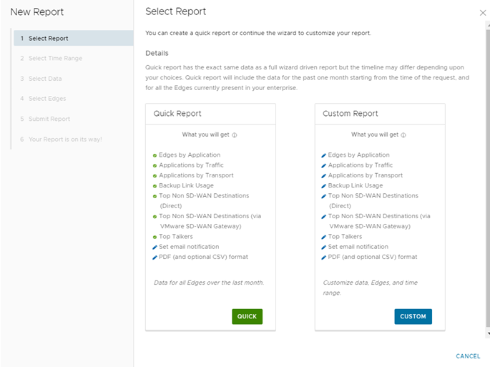The image size is (490, 367).
Task: Click pencil icon beside Custom Report Edges by Application
Action: coord(324,155)
